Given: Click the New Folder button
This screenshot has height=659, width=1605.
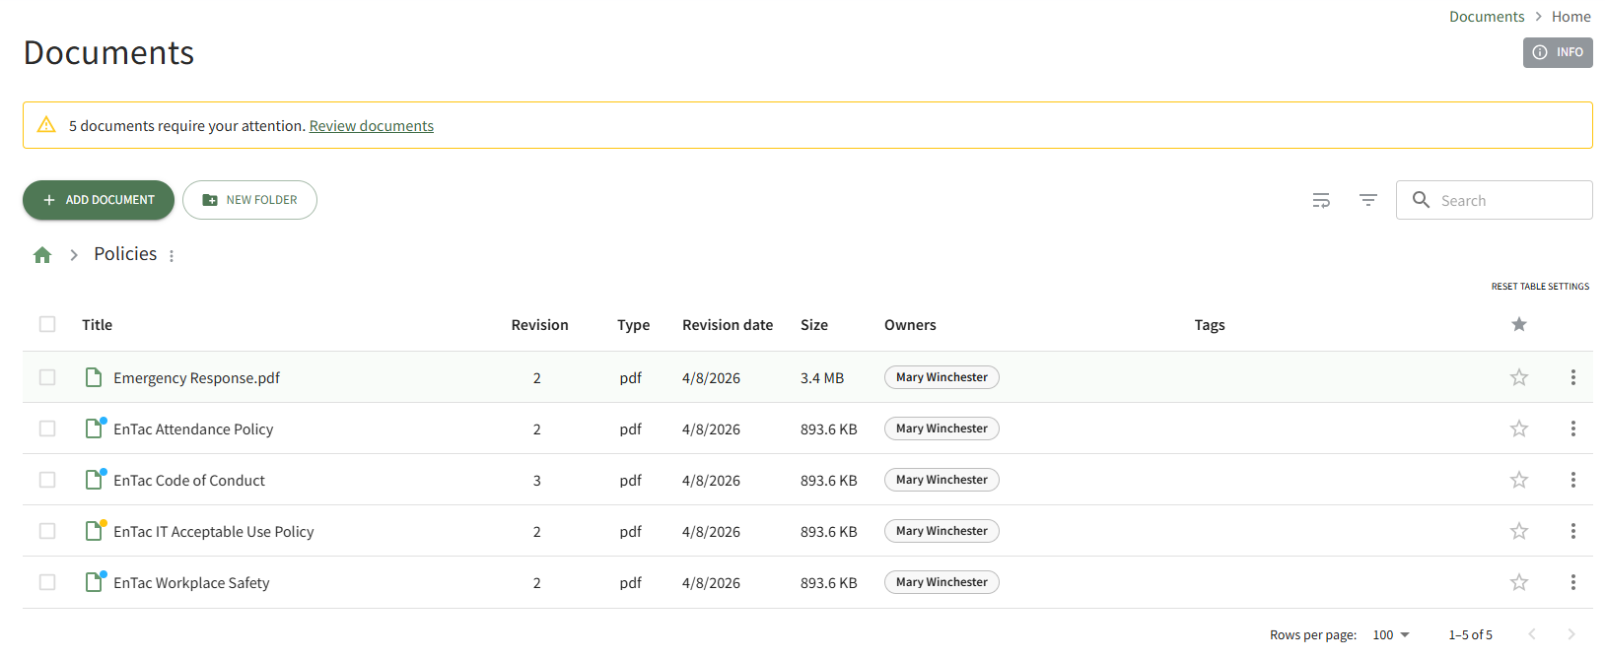Looking at the screenshot, I should [x=249, y=200].
